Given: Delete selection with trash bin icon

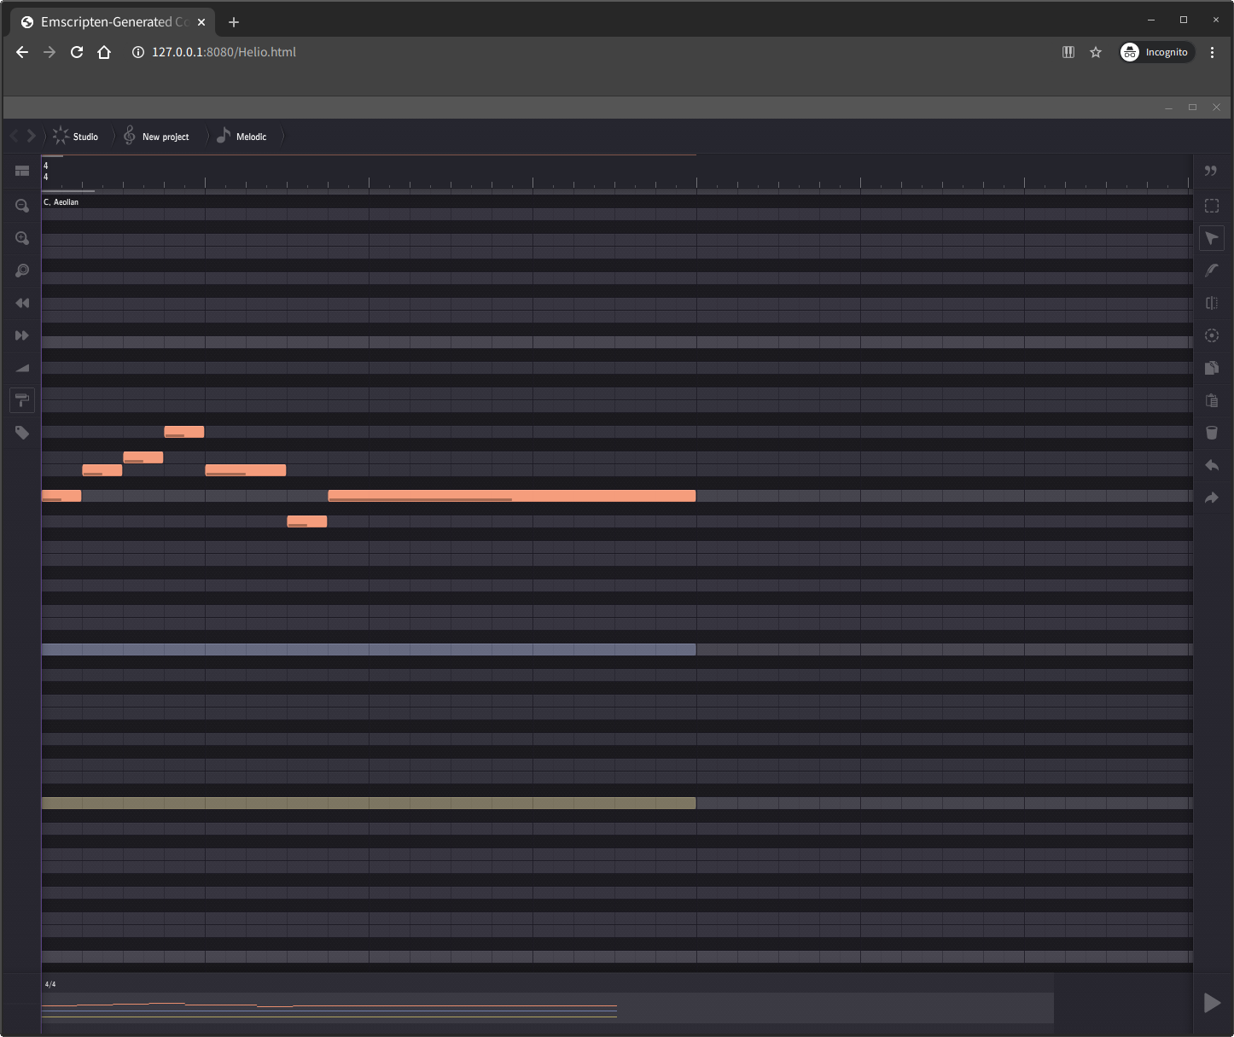Looking at the screenshot, I should point(1211,433).
